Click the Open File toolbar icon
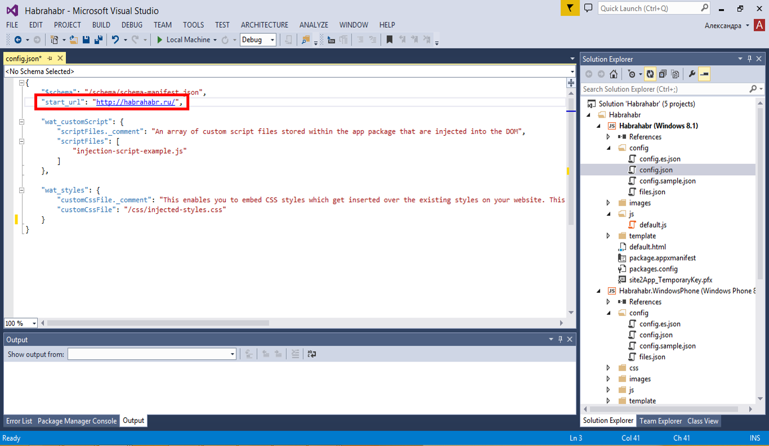 point(73,40)
